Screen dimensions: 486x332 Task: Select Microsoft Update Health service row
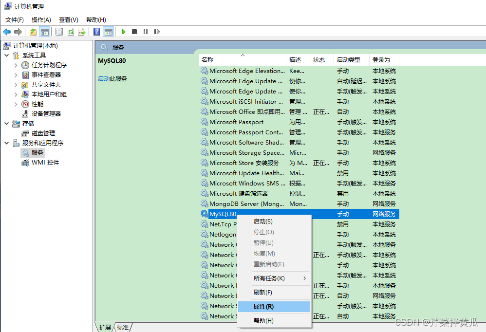pyautogui.click(x=299, y=173)
